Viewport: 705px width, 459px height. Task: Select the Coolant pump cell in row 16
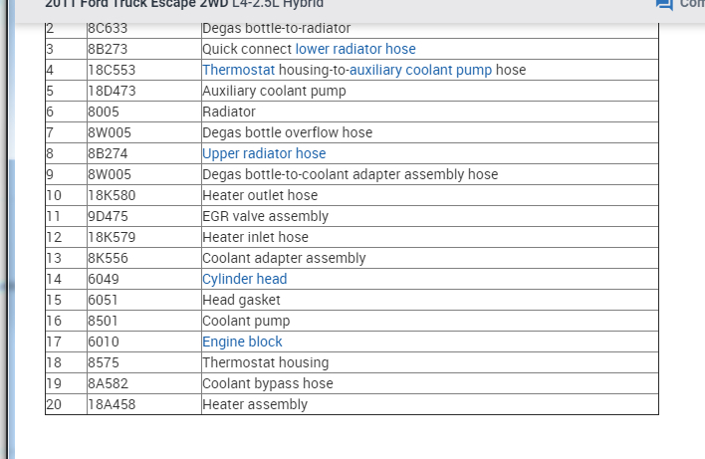[246, 321]
